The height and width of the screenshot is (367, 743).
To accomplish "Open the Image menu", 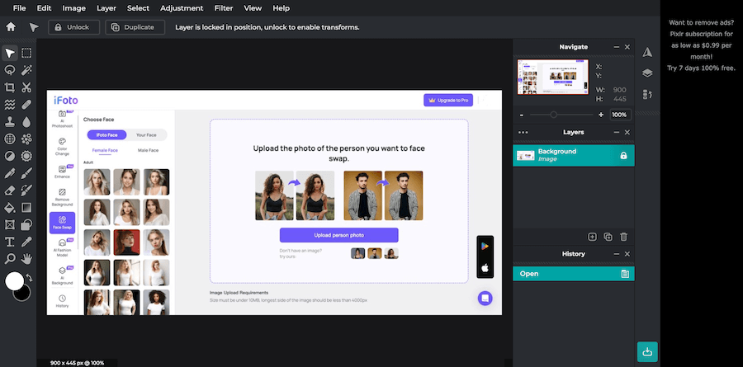I will 74,8.
